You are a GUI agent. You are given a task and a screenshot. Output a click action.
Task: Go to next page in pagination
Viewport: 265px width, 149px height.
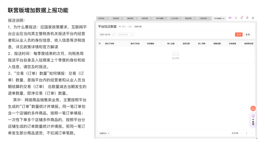[x=251, y=133]
